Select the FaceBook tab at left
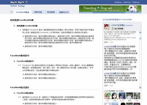 23,12
